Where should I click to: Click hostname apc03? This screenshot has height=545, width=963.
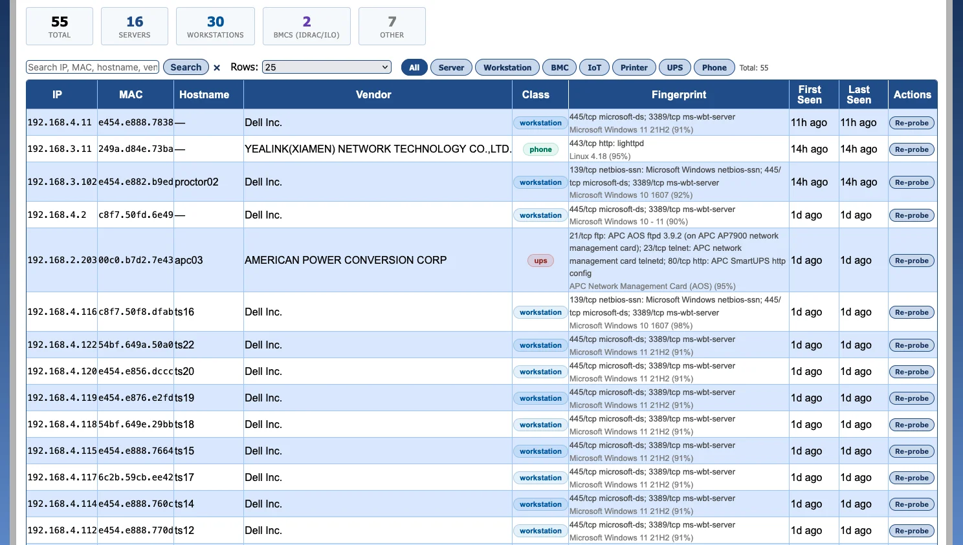189,260
